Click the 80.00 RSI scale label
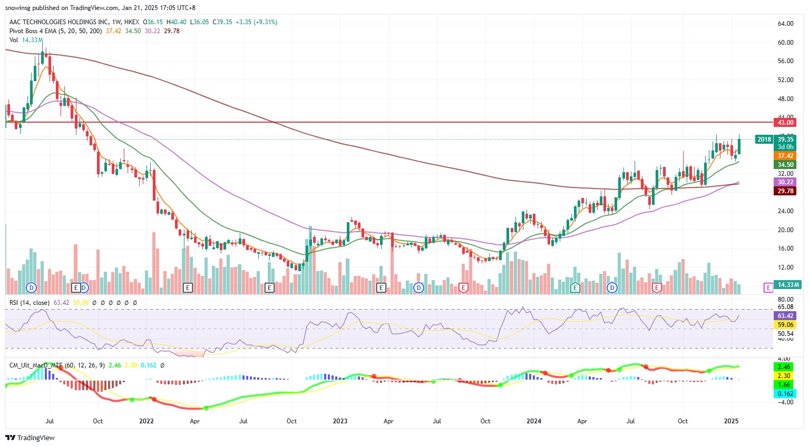Viewport: 809px width, 447px height. tap(785, 300)
